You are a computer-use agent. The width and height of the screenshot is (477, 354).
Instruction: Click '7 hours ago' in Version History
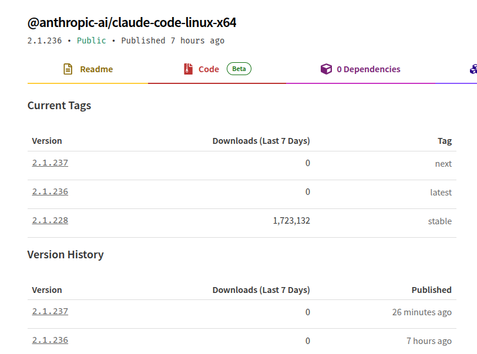(x=429, y=341)
